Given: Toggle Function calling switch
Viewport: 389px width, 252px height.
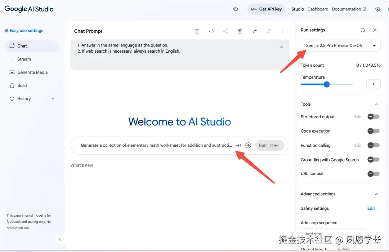Looking at the screenshot, I should click(374, 145).
